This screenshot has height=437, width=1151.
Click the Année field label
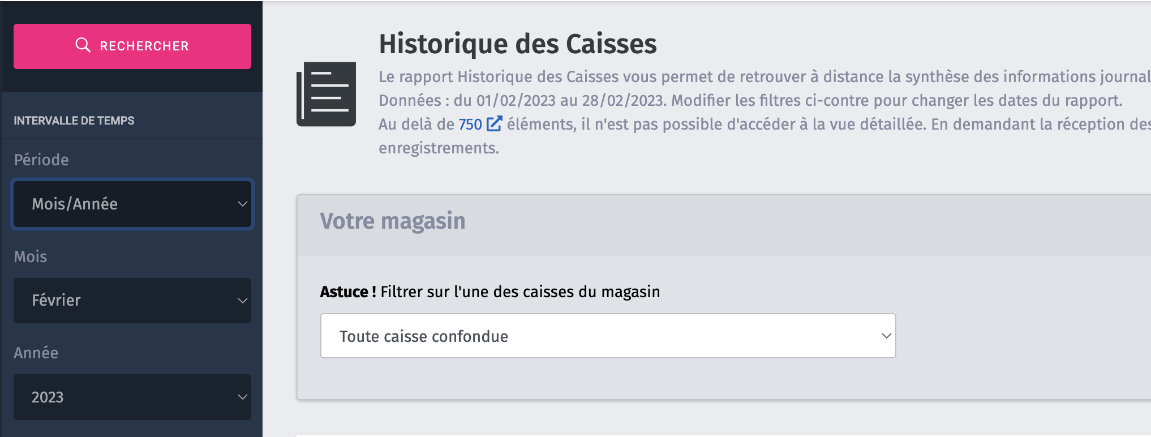pos(36,353)
